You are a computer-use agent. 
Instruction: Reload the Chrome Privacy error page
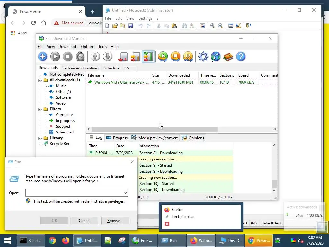pyautogui.click(x=33, y=23)
